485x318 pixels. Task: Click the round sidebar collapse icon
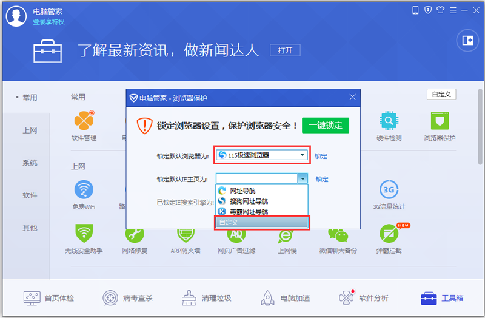[467, 40]
